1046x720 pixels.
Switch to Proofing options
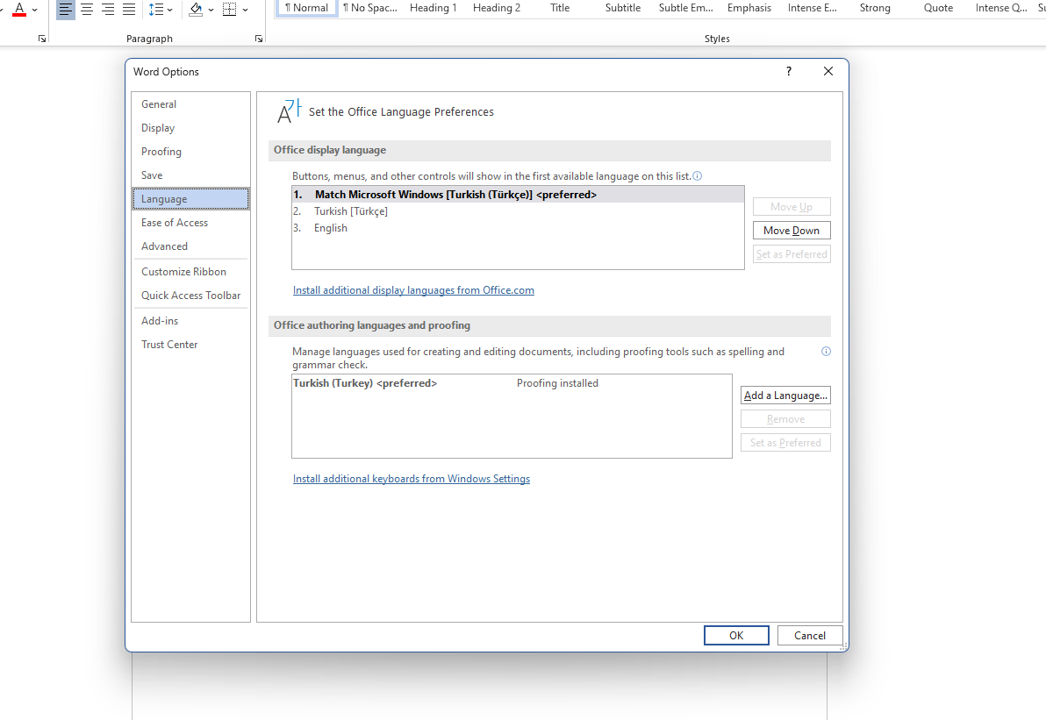click(190, 152)
